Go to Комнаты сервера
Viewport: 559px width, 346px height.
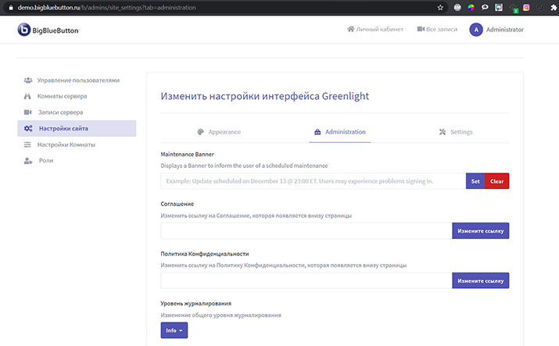tap(77, 96)
